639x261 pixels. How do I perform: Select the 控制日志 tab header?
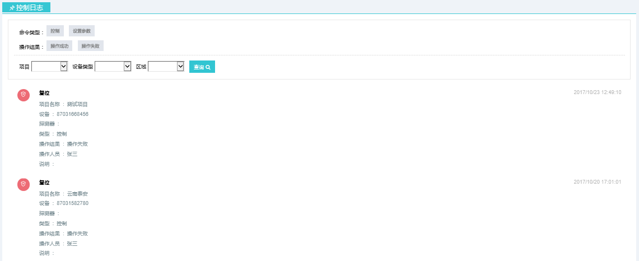pos(26,8)
